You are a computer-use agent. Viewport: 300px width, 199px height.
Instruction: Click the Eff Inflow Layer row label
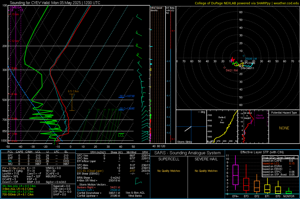(86, 161)
